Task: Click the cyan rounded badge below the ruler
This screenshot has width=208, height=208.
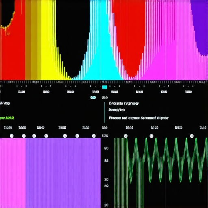Action: [93, 97]
